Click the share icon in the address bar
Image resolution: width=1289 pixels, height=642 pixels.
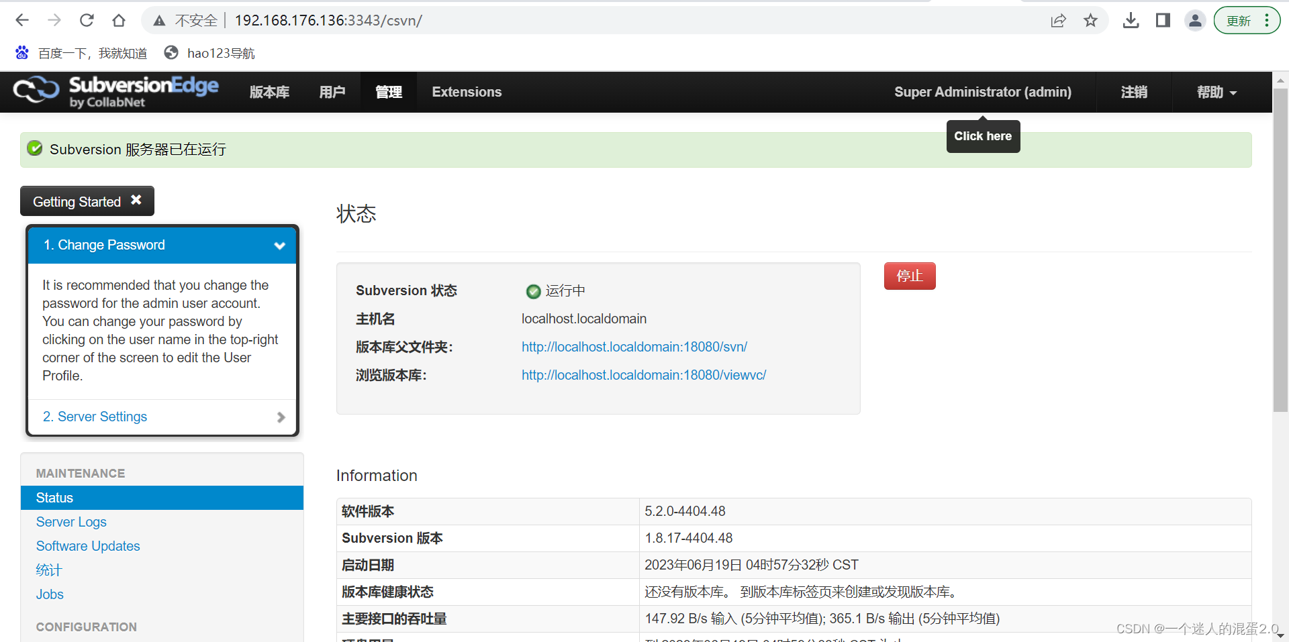[x=1058, y=20]
